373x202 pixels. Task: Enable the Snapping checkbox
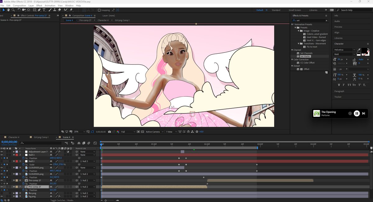(99, 10)
